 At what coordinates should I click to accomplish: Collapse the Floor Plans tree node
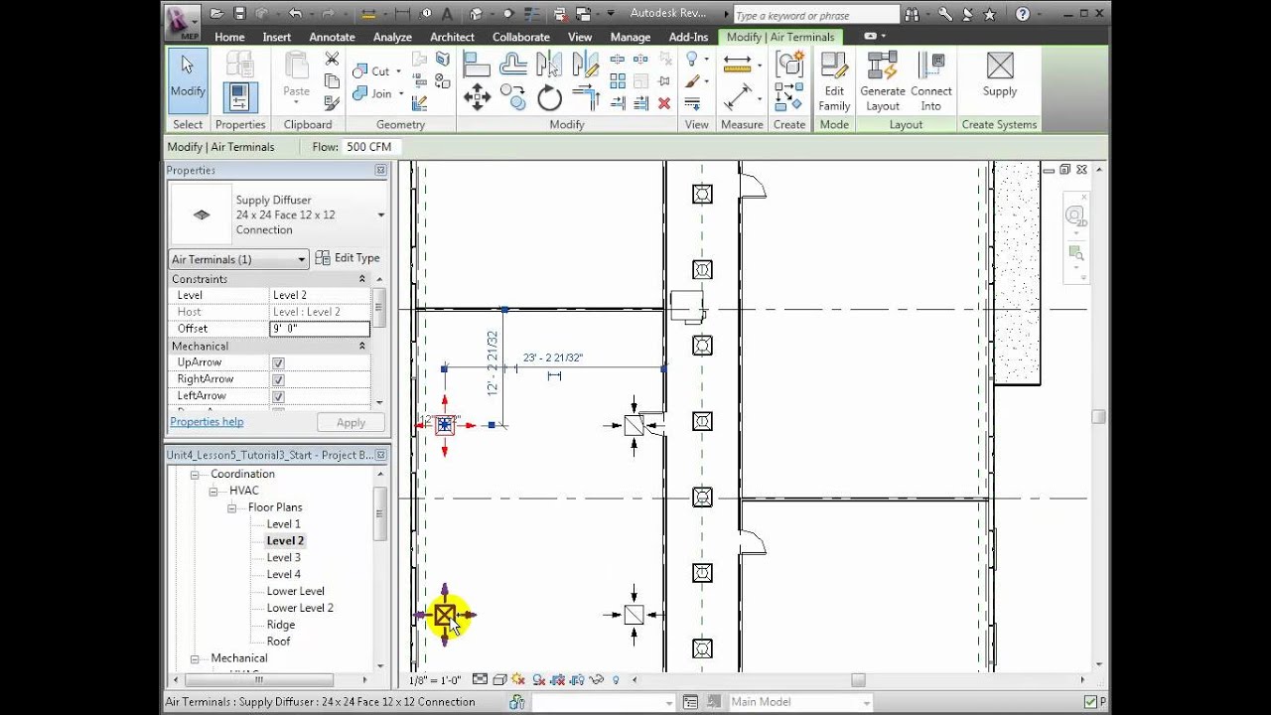click(x=231, y=508)
